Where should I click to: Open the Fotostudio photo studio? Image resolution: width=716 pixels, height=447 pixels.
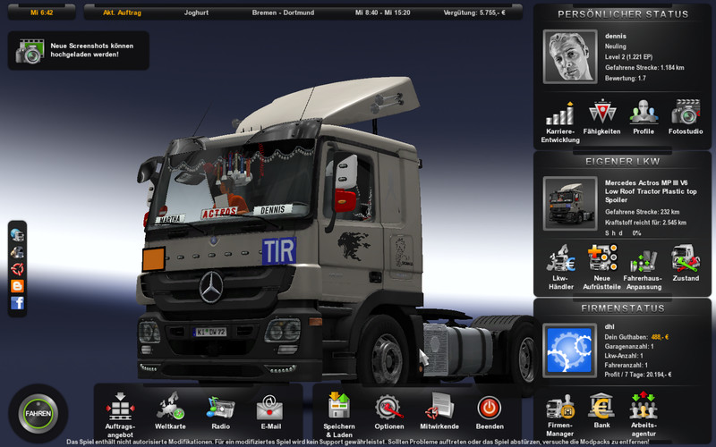coord(686,117)
